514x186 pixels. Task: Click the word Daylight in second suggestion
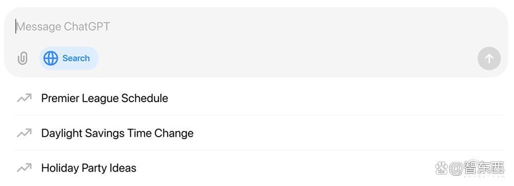62,133
